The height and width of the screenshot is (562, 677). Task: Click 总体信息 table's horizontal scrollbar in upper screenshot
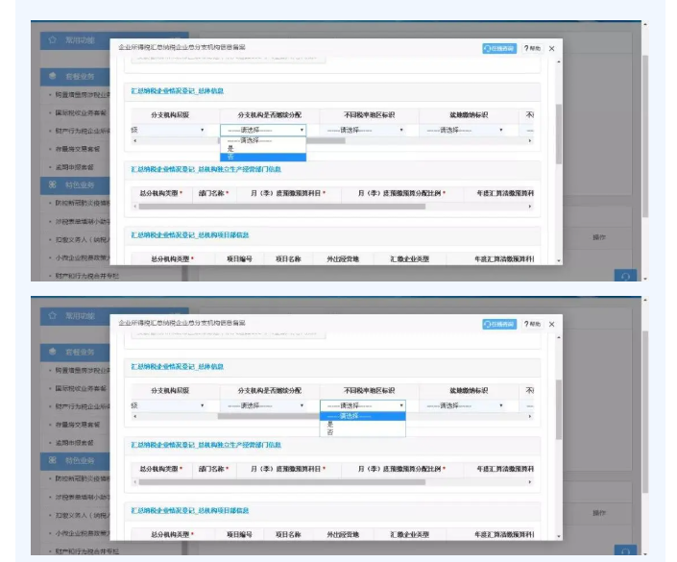tap(326, 141)
